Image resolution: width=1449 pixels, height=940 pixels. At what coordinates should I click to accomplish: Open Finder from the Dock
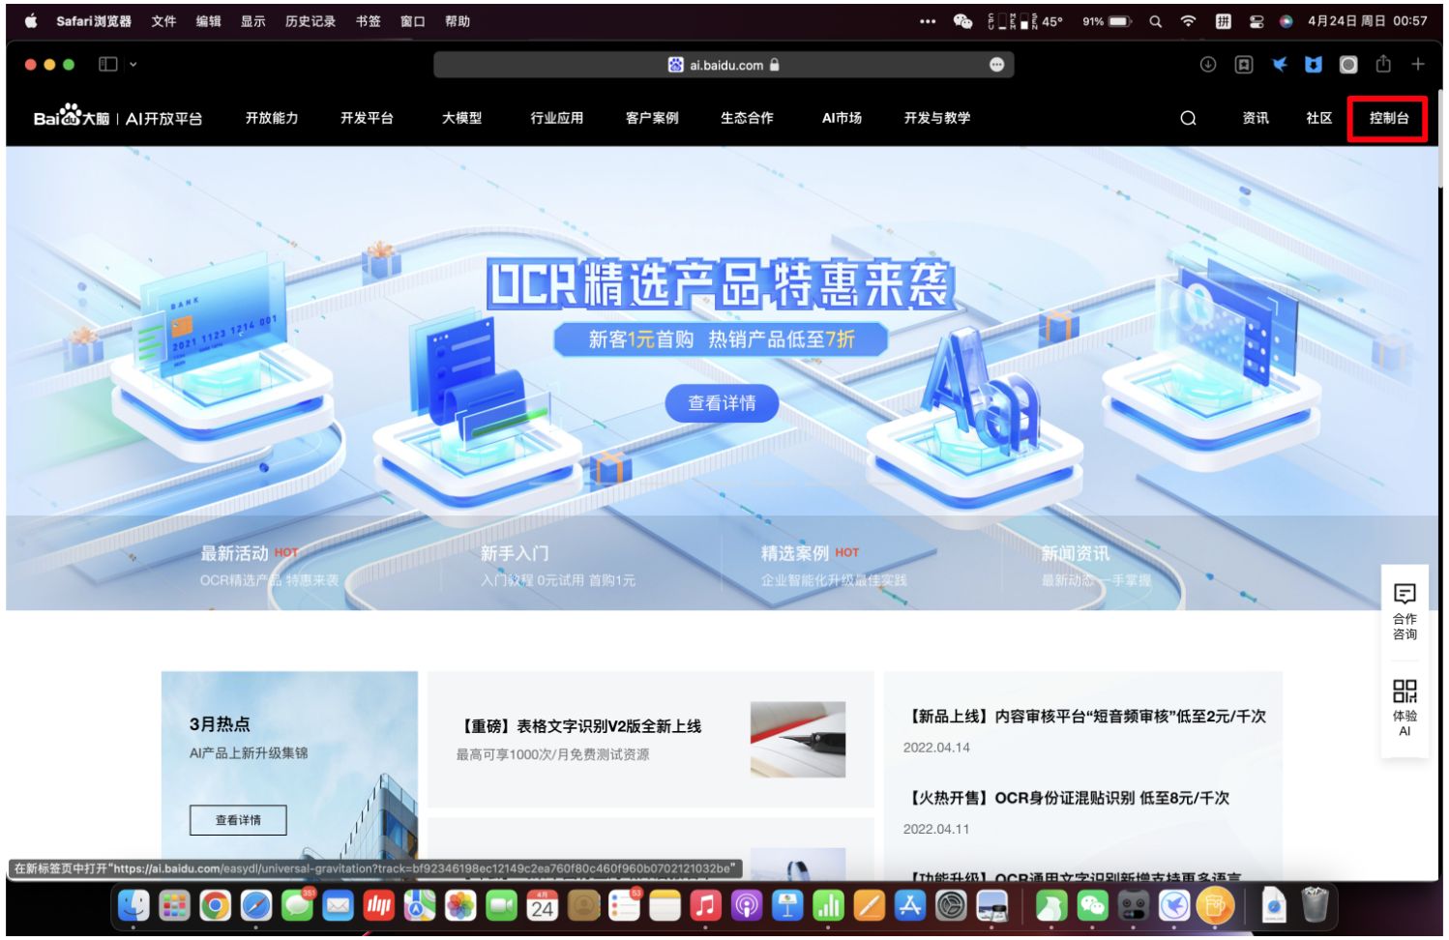pyautogui.click(x=133, y=906)
